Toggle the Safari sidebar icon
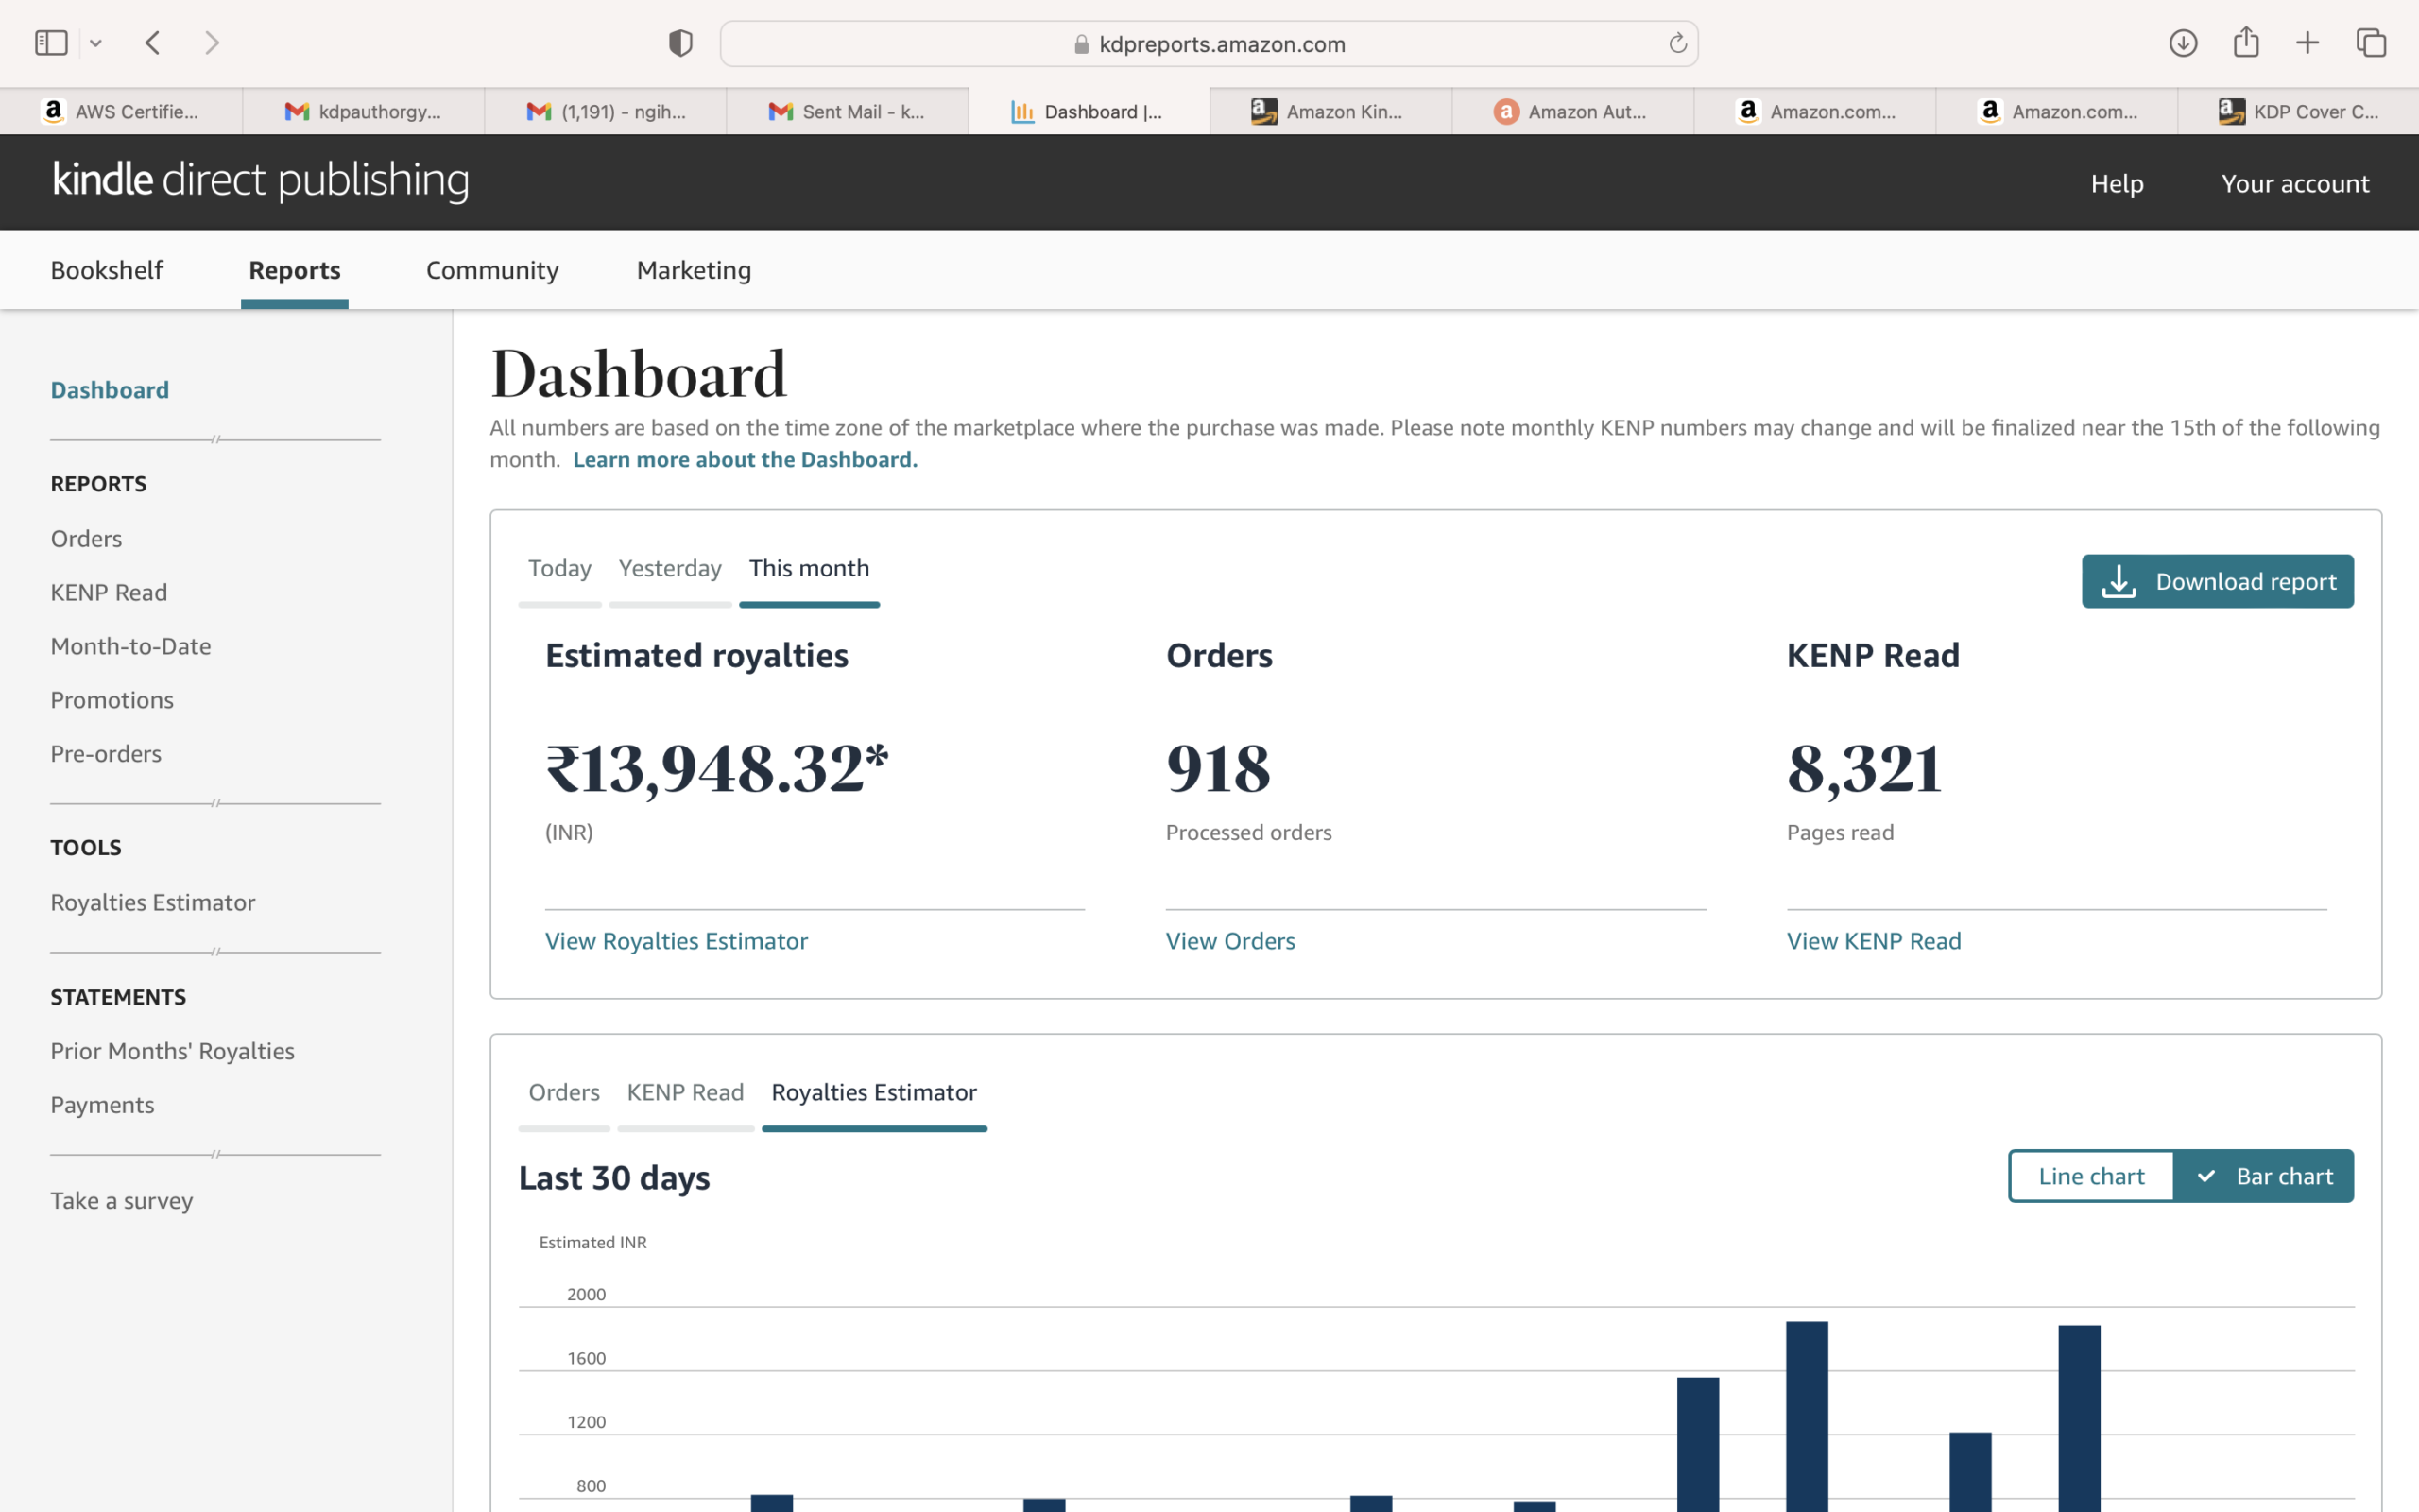 click(x=51, y=43)
